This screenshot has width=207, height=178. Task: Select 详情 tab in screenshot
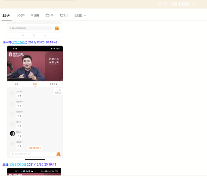coord(16,84)
